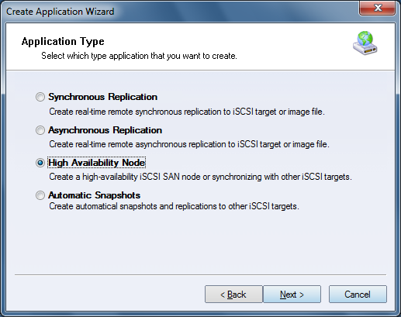
Task: Click the automatical snapshots description text
Action: pos(174,206)
